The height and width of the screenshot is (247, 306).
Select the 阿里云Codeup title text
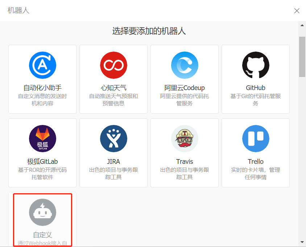point(185,88)
